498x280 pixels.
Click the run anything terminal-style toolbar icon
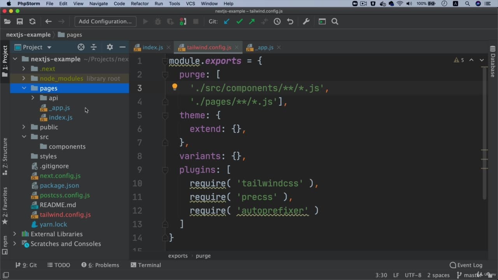[322, 22]
